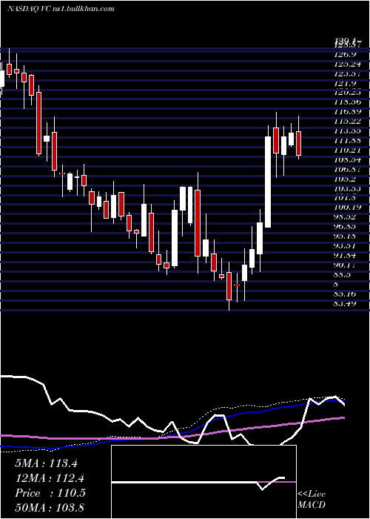Image resolution: width=370 pixels, height=519 pixels.
Task: Click the 110.21 price axis label
Action: [x=347, y=151]
